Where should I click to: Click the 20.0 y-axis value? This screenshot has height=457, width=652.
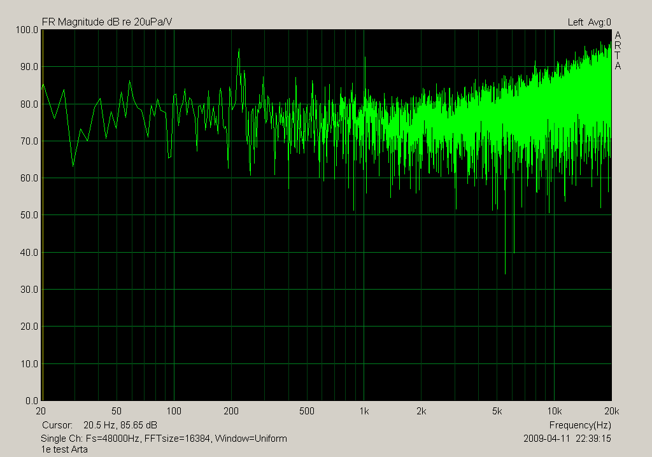tap(29, 327)
